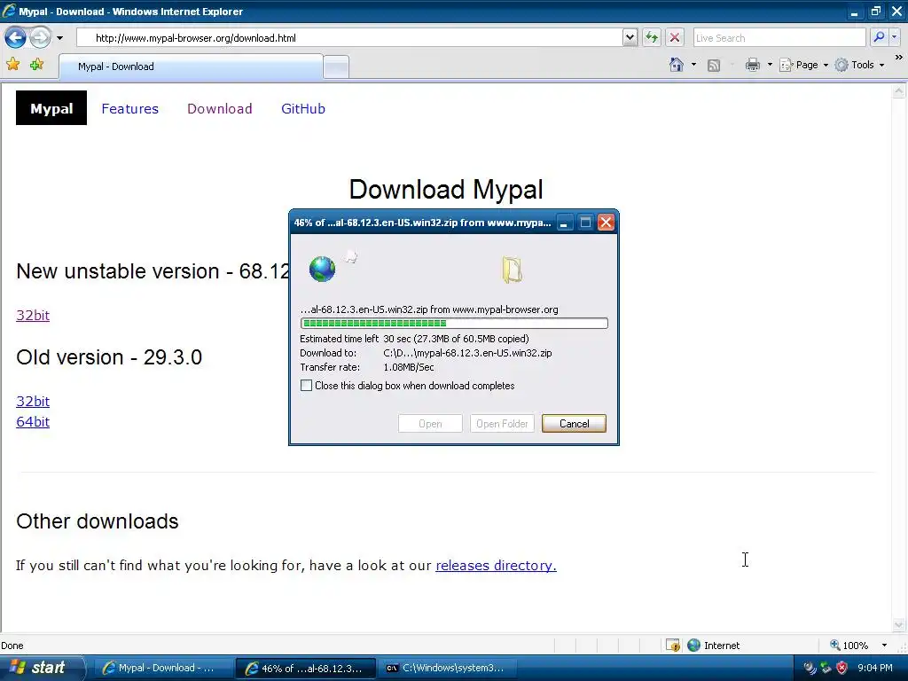Viewport: 908px width, 681px height.
Task: Click the 1.08MB/Sec transfer rate text
Action: (408, 367)
